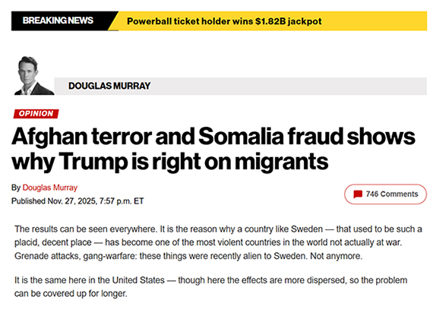Select the red OPINION section tag
Image resolution: width=433 pixels, height=309 pixels.
(36, 114)
